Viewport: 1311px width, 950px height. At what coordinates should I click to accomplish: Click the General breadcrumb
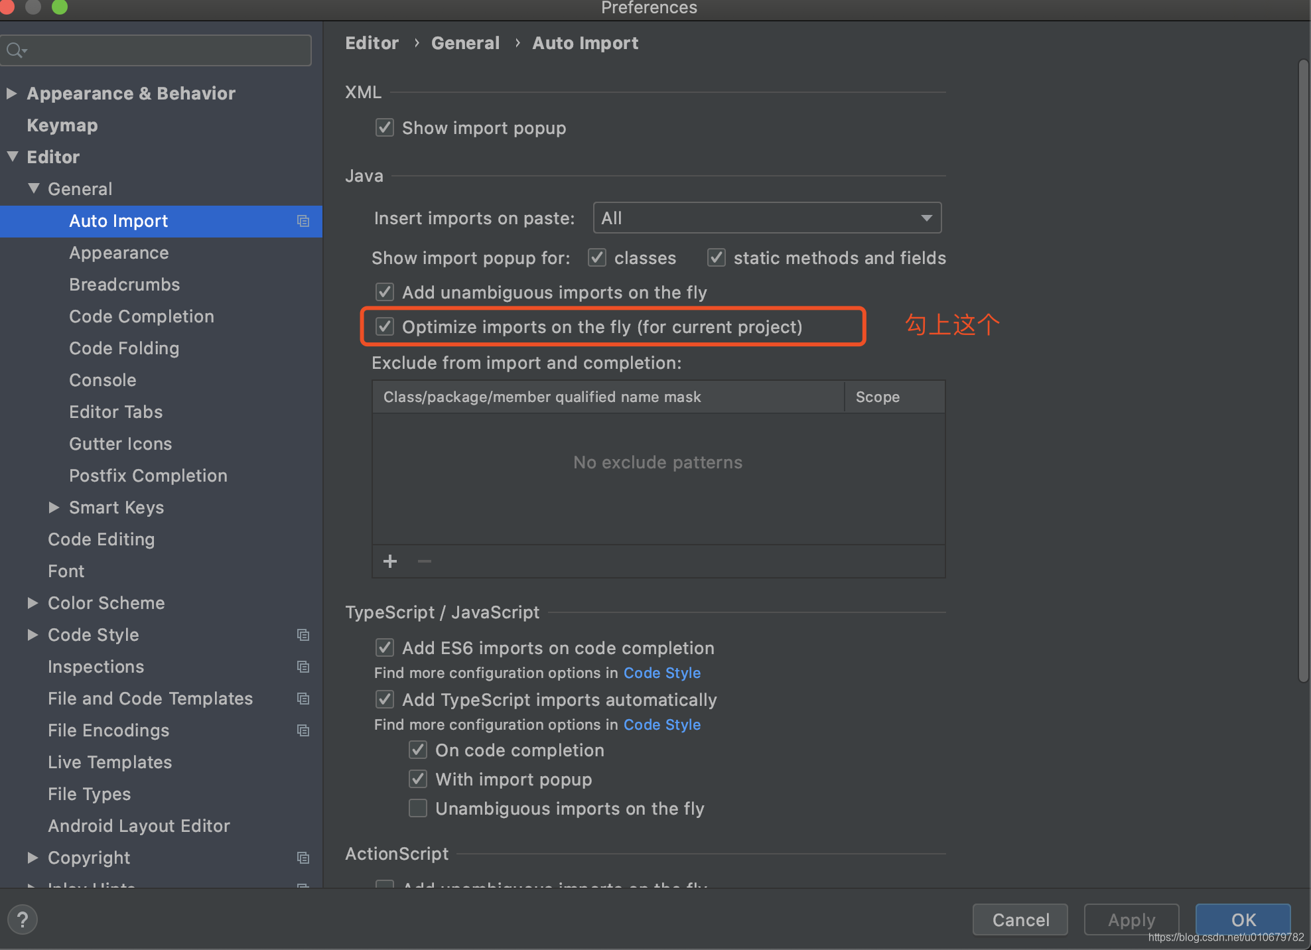point(466,43)
